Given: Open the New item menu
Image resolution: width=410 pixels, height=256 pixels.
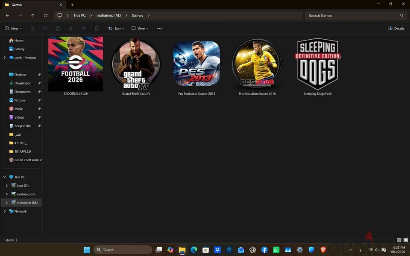Looking at the screenshot, I should 13,29.
